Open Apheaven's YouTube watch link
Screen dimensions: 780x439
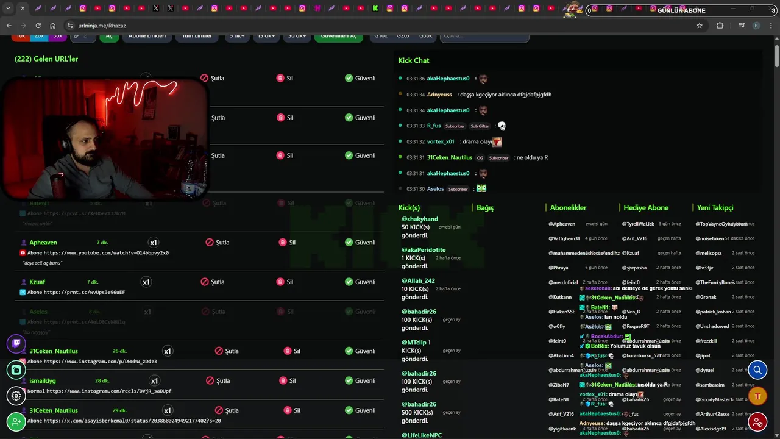pyautogui.click(x=106, y=253)
